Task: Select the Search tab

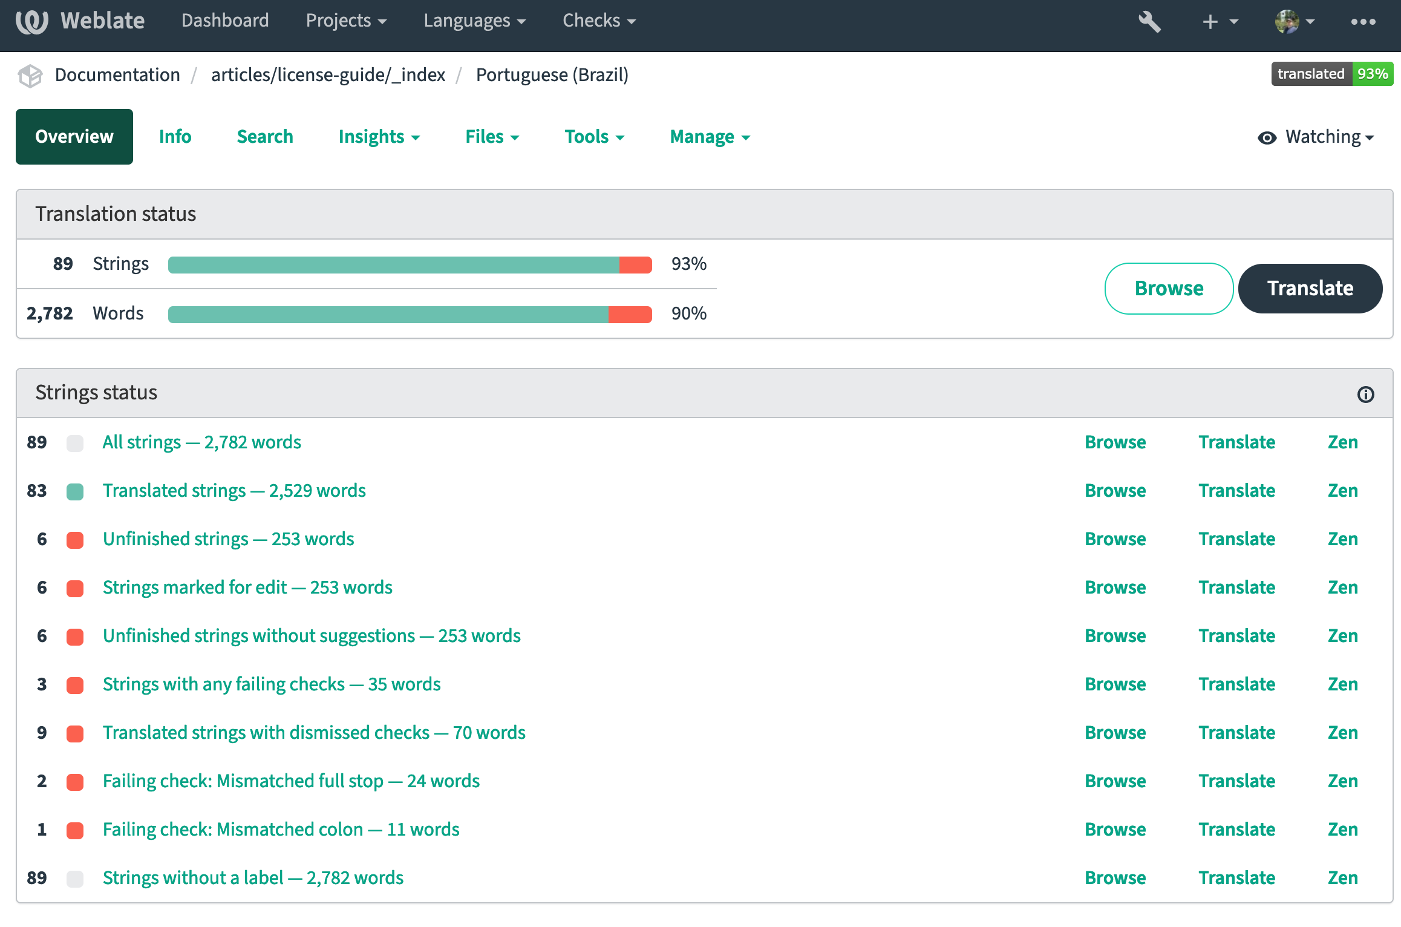Action: click(265, 137)
